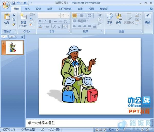Open PowerPoint Help question mark
This screenshot has height=132, width=154.
click(x=151, y=9)
